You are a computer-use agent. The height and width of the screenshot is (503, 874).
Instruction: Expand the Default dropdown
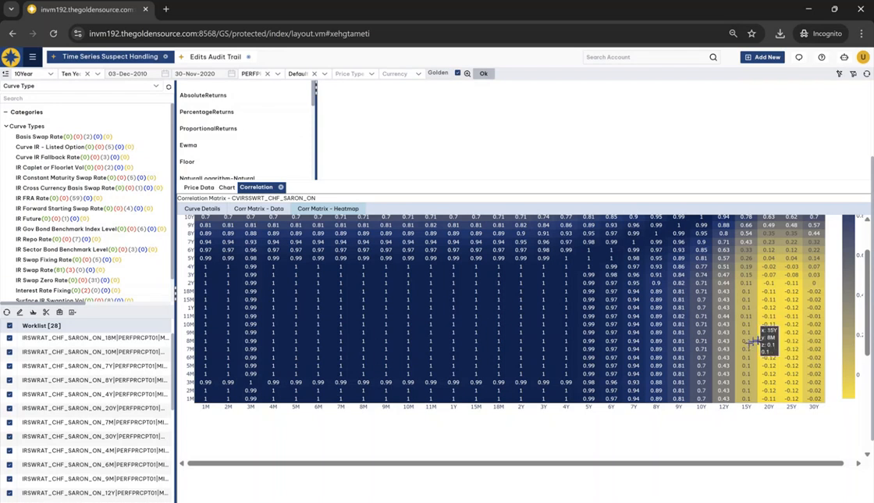coord(325,73)
